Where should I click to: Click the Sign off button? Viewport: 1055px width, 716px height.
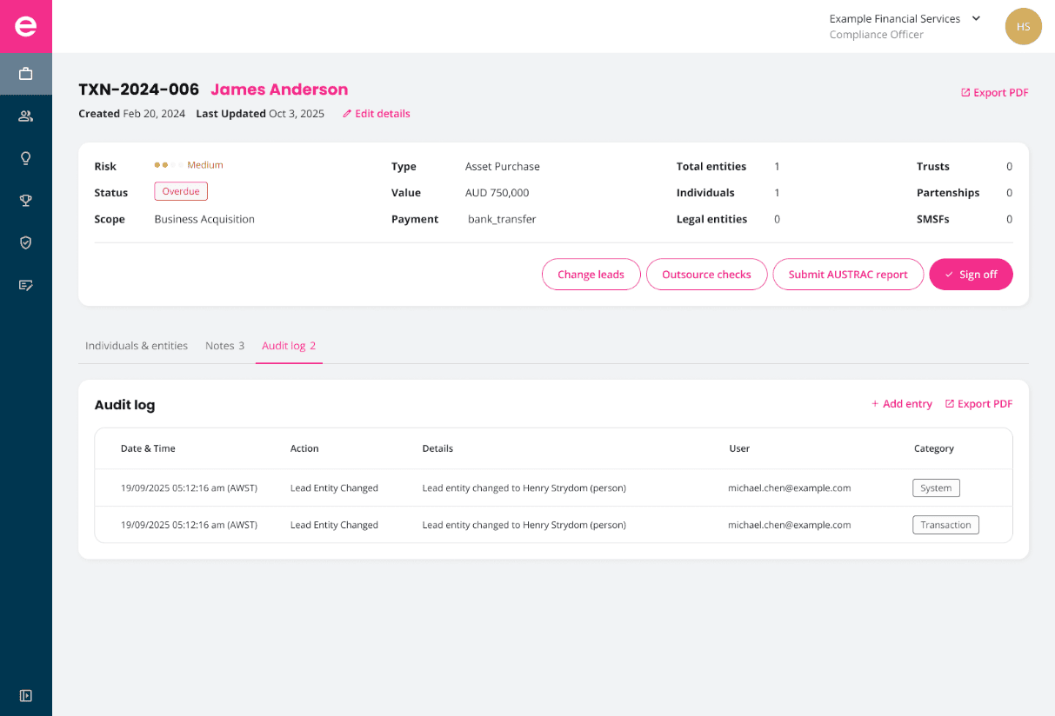[x=971, y=275]
